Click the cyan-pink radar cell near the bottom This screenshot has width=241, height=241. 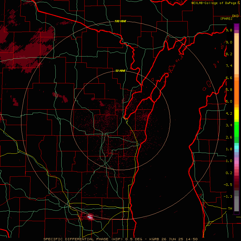pyautogui.click(x=90, y=217)
